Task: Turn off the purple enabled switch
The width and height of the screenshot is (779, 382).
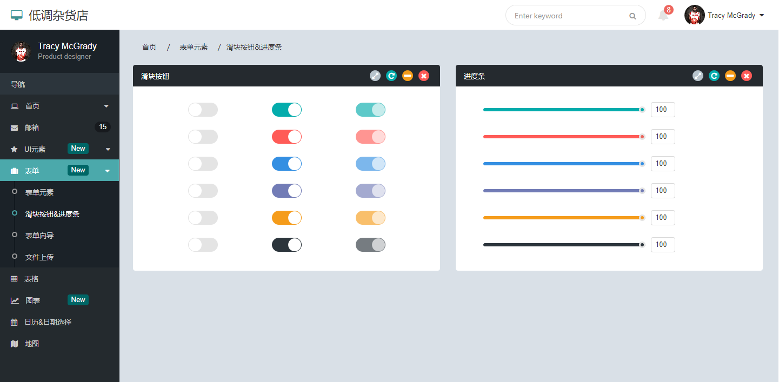Action: coord(287,191)
